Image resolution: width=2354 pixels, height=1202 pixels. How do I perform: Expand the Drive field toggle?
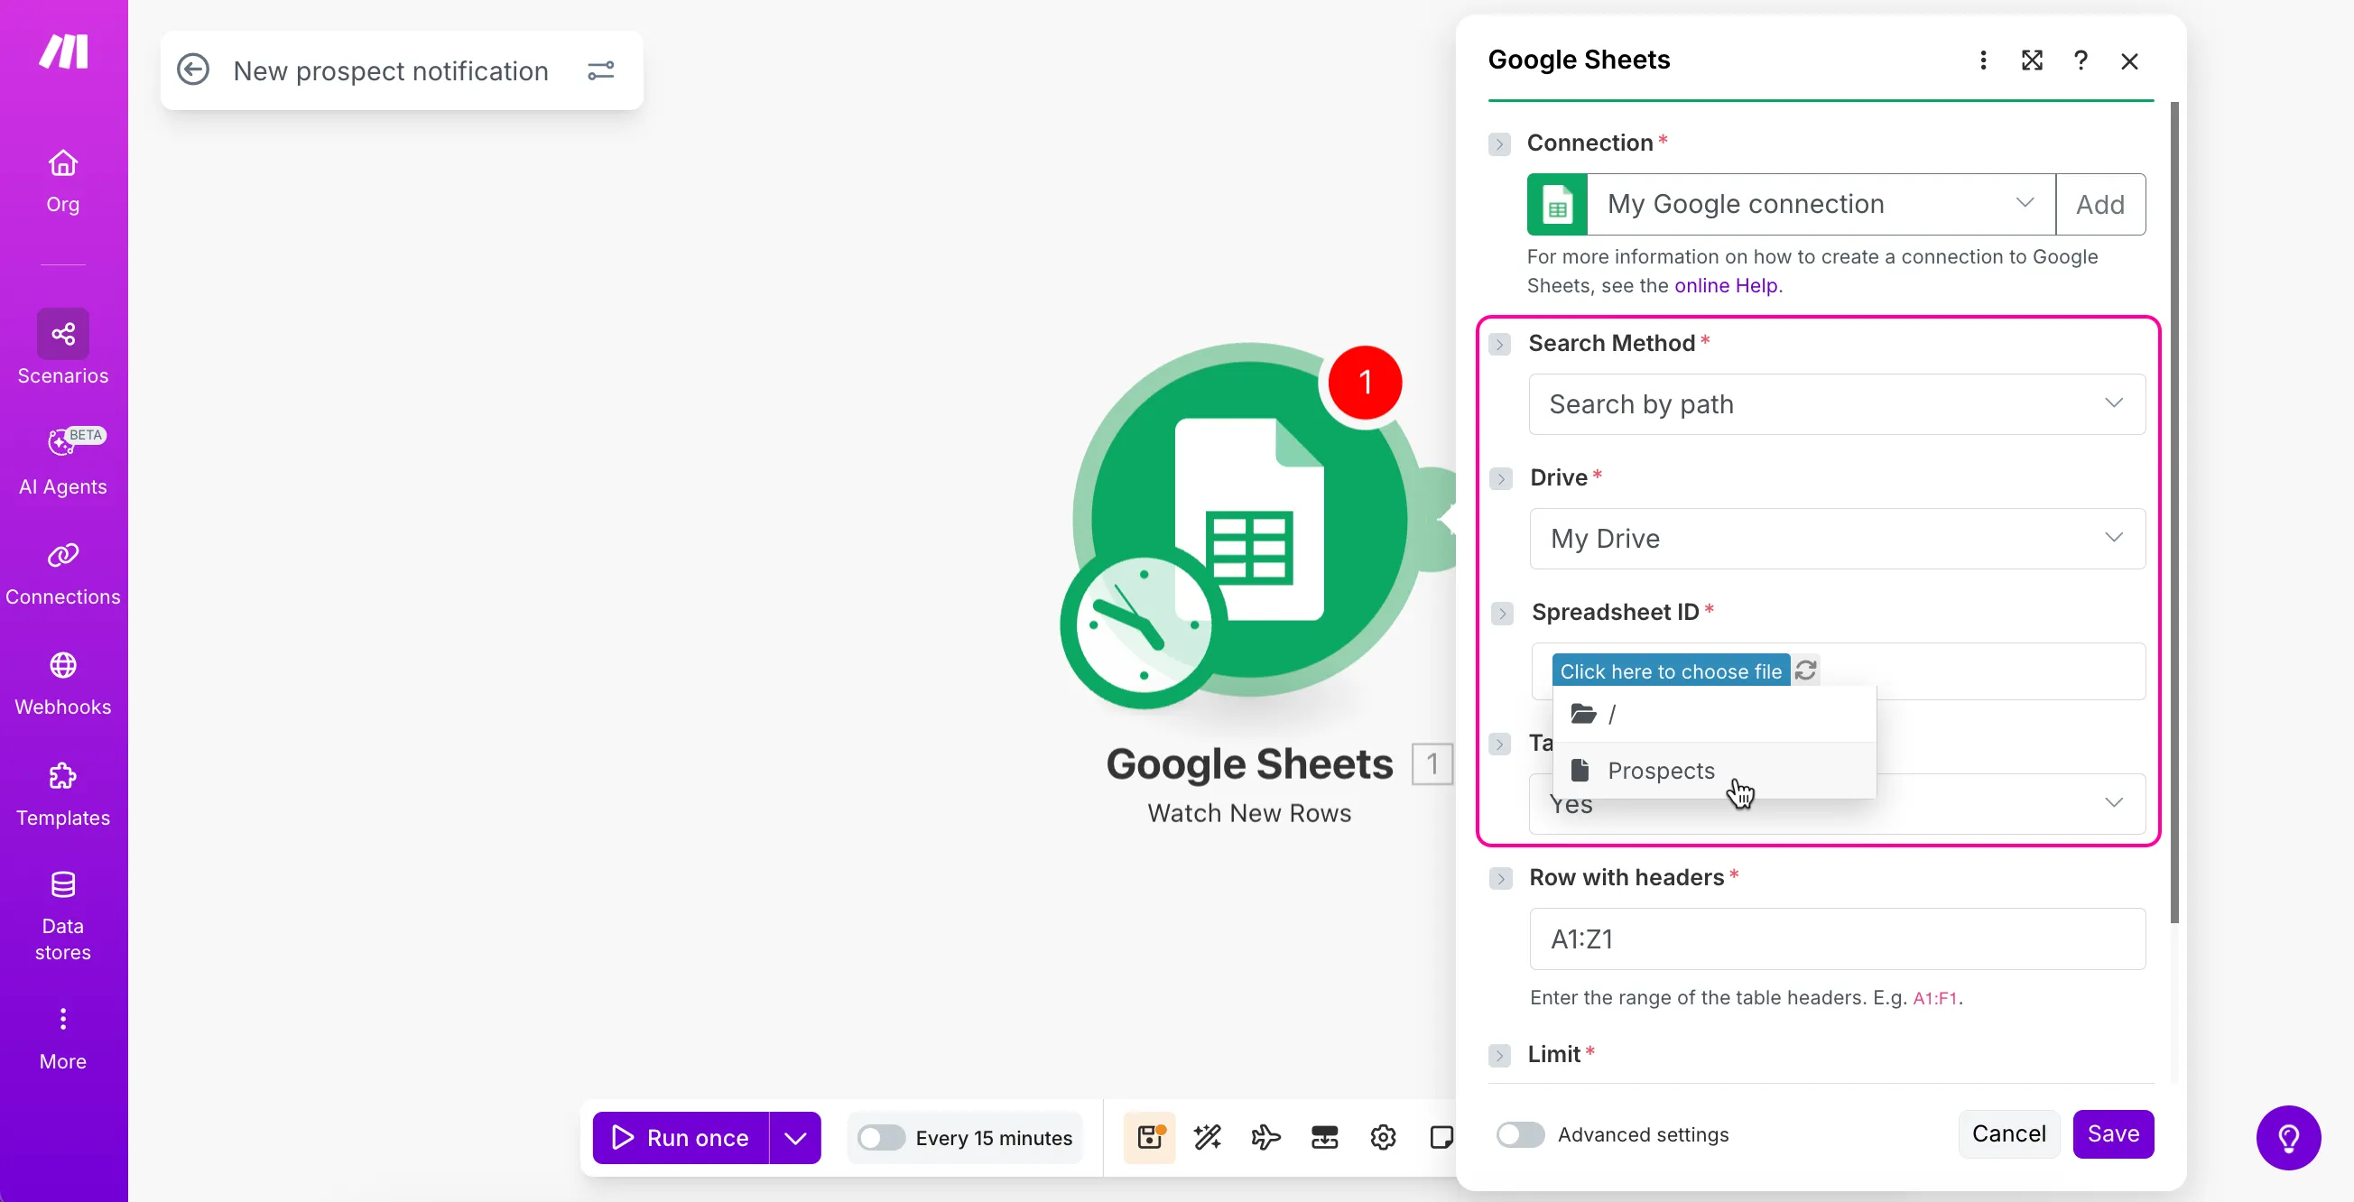tap(1500, 478)
